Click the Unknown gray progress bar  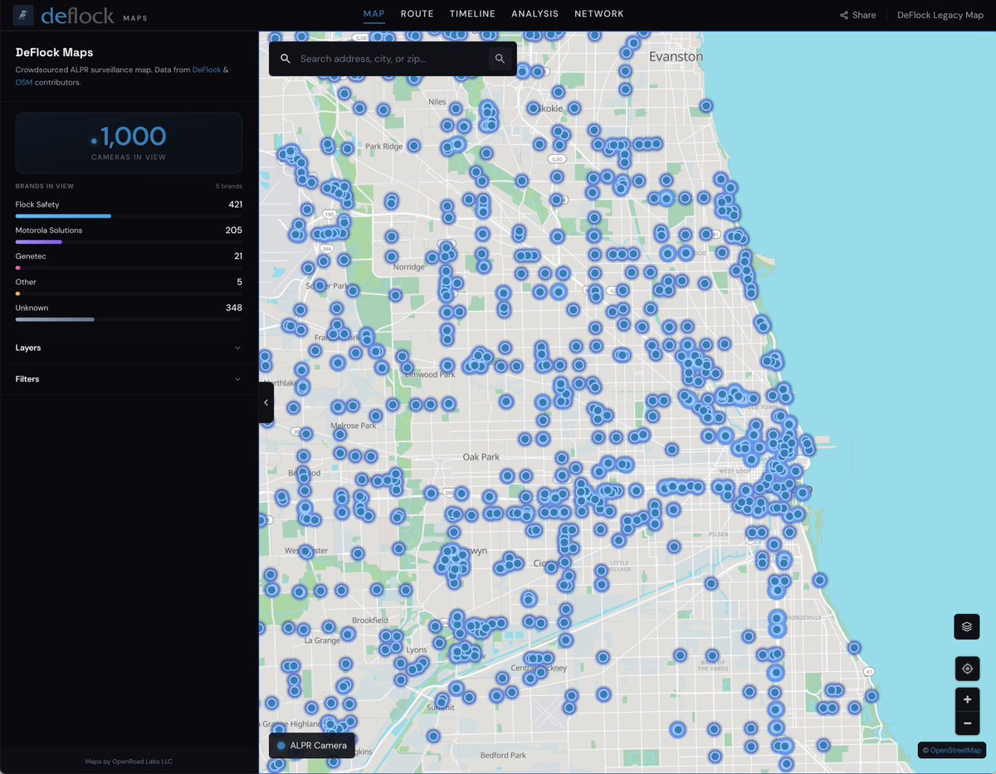(x=55, y=319)
